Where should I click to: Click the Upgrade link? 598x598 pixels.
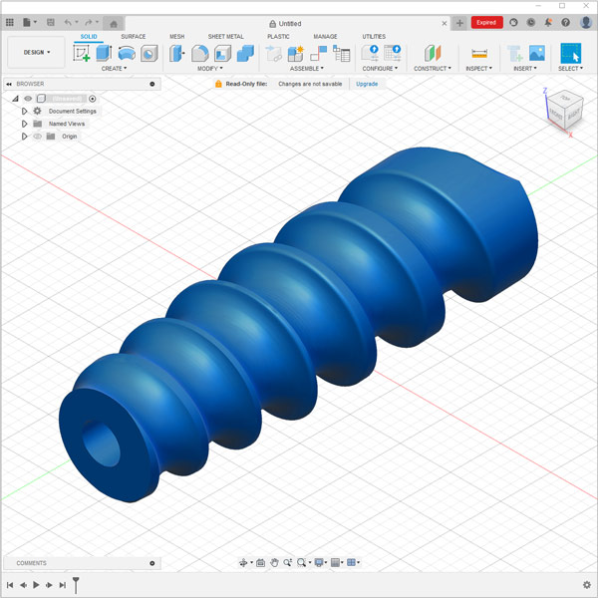click(x=367, y=84)
